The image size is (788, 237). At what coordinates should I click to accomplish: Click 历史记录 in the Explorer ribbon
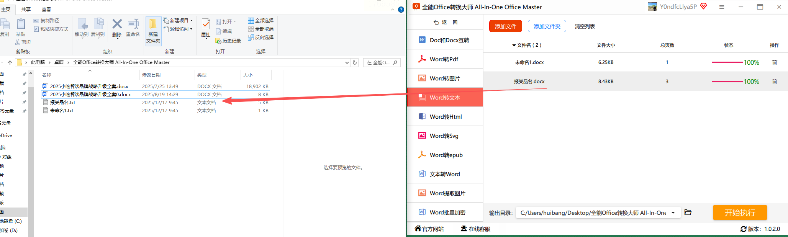pyautogui.click(x=228, y=41)
